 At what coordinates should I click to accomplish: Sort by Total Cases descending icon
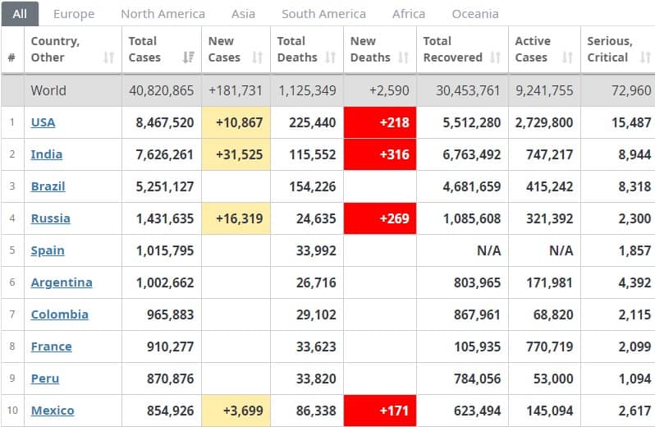point(189,57)
